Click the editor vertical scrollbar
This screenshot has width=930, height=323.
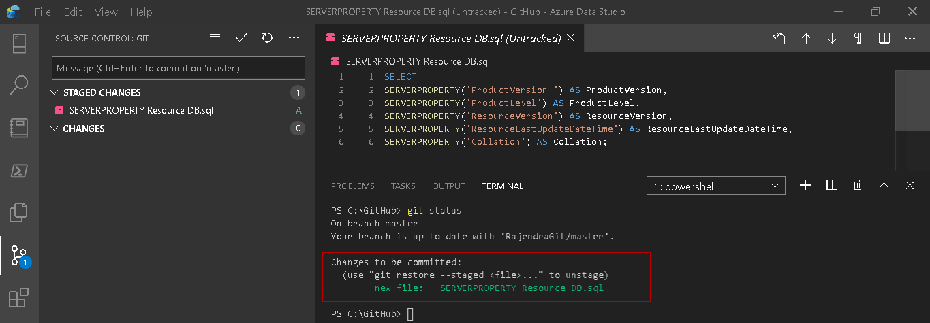tap(912, 102)
